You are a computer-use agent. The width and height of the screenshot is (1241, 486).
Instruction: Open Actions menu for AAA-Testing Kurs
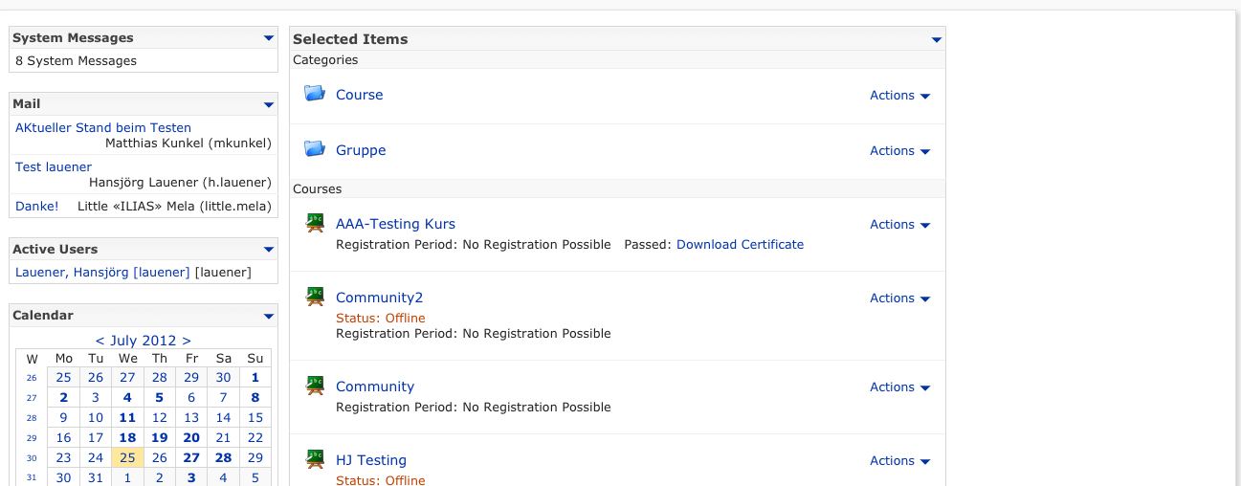(899, 224)
